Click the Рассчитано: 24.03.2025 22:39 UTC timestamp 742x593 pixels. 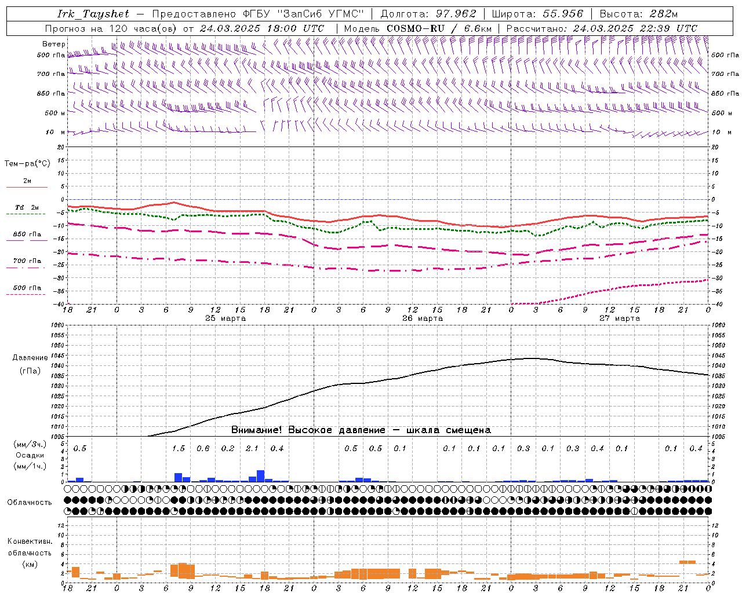click(x=602, y=28)
